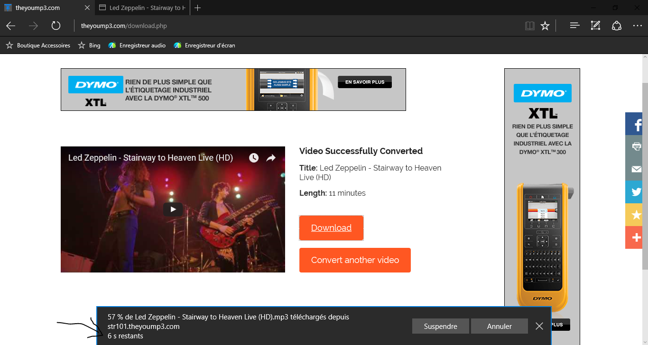648x345 pixels.
Task: Open Enregistreur audio favorite
Action: click(x=137, y=45)
